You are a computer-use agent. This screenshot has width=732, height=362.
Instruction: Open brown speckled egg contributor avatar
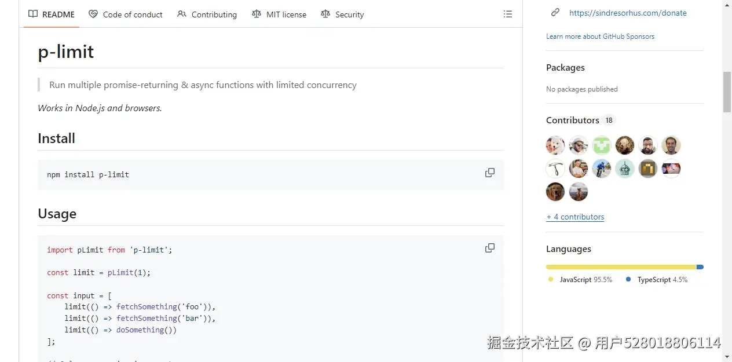(x=625, y=145)
